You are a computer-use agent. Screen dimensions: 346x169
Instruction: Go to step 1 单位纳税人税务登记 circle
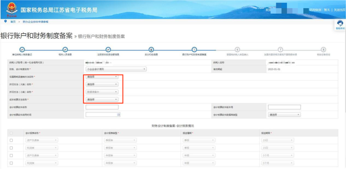pos(22,49)
